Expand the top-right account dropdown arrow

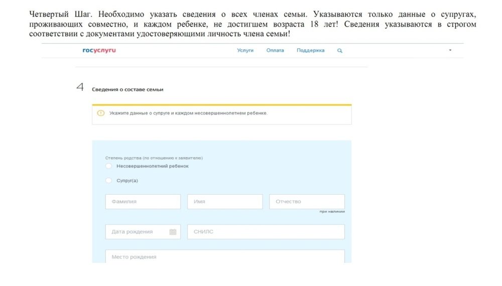pyautogui.click(x=450, y=50)
